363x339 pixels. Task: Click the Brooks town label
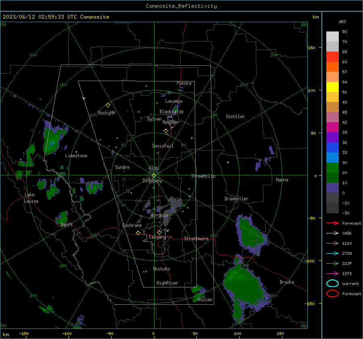[287, 282]
